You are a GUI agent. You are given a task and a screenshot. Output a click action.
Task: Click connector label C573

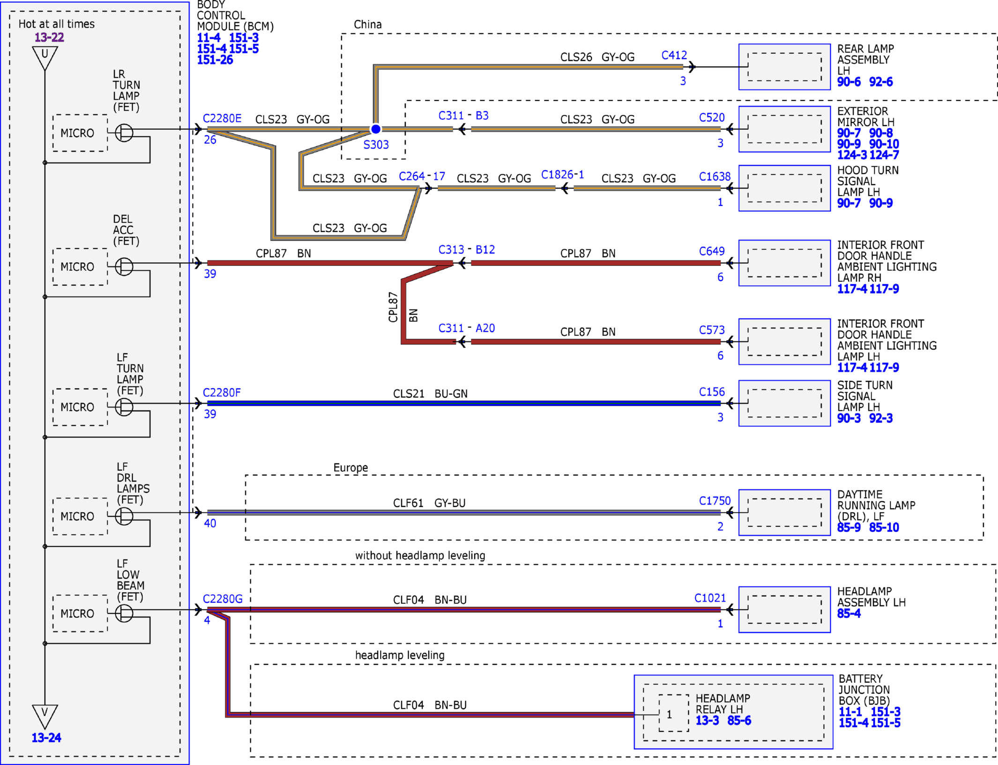[x=712, y=330]
